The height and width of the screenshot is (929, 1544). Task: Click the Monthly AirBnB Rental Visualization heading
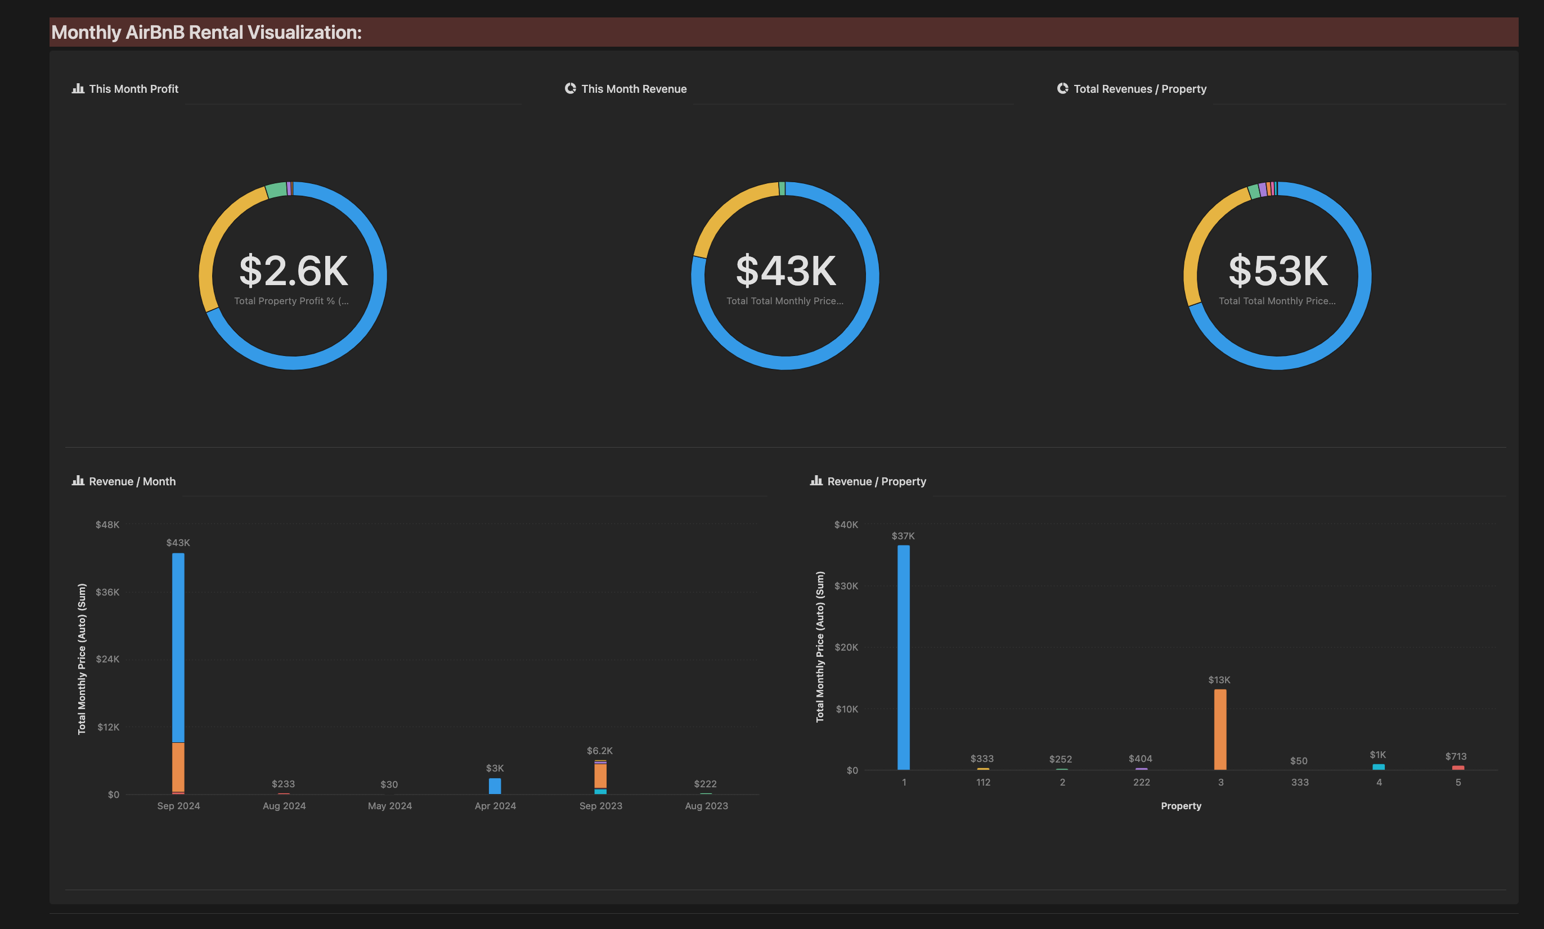(206, 32)
